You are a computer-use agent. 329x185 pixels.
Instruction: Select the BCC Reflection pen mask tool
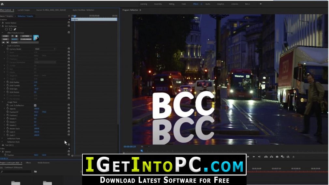point(15,29)
